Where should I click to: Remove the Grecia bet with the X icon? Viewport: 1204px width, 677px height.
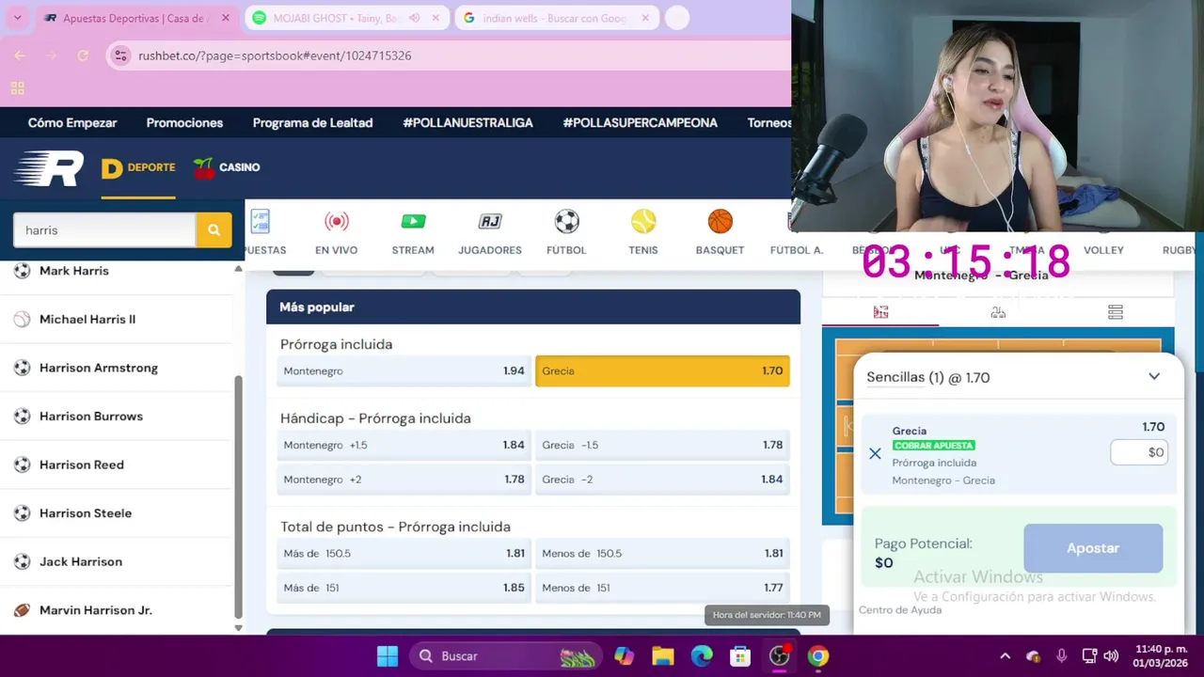(x=875, y=454)
